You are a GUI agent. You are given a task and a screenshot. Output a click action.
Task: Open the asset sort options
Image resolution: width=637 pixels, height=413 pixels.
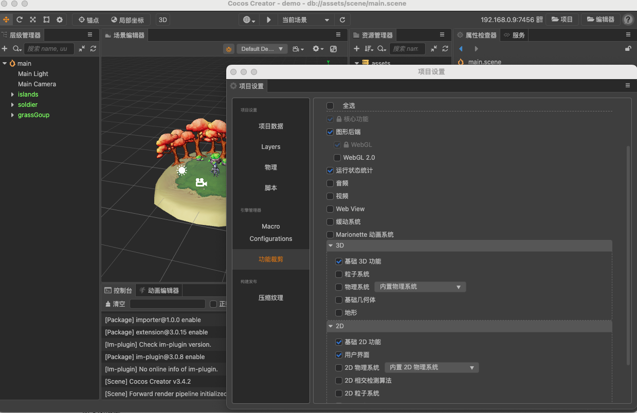tap(369, 48)
